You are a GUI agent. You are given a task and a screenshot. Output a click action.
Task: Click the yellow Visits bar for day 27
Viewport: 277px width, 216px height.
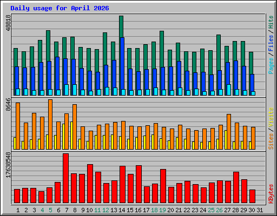(x=226, y=140)
